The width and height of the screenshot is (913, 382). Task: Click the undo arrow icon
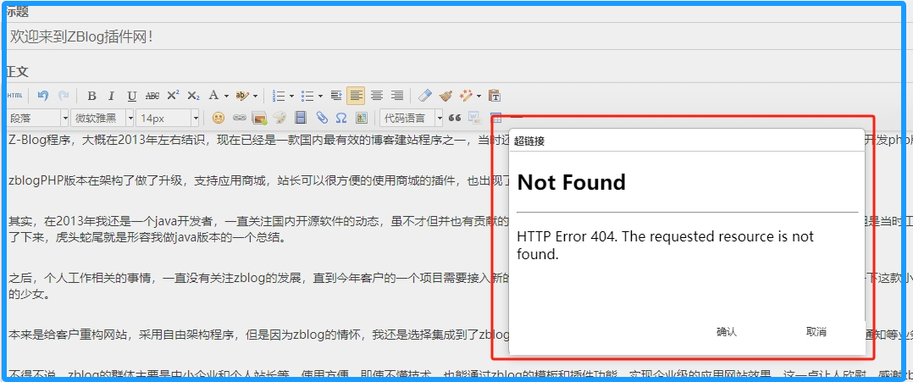[x=42, y=96]
